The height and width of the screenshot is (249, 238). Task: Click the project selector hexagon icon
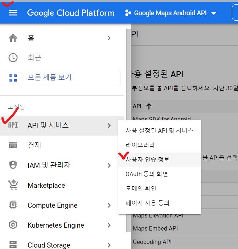[x=128, y=13]
